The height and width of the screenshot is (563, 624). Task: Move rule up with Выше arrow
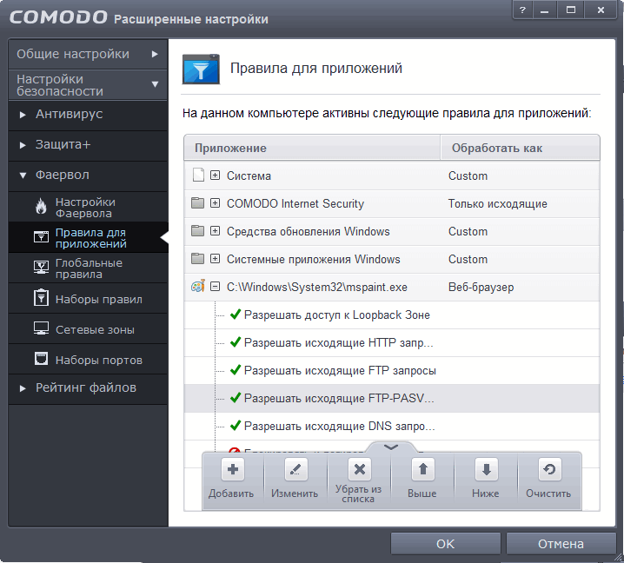(x=422, y=471)
